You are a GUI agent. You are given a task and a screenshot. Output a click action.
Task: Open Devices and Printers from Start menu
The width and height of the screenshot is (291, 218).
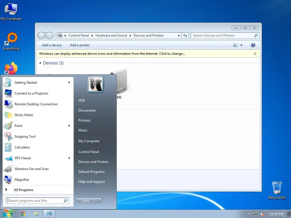tap(93, 162)
